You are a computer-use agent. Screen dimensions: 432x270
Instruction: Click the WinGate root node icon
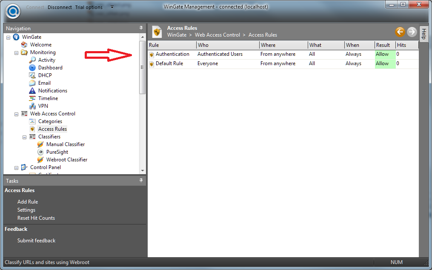point(16,37)
